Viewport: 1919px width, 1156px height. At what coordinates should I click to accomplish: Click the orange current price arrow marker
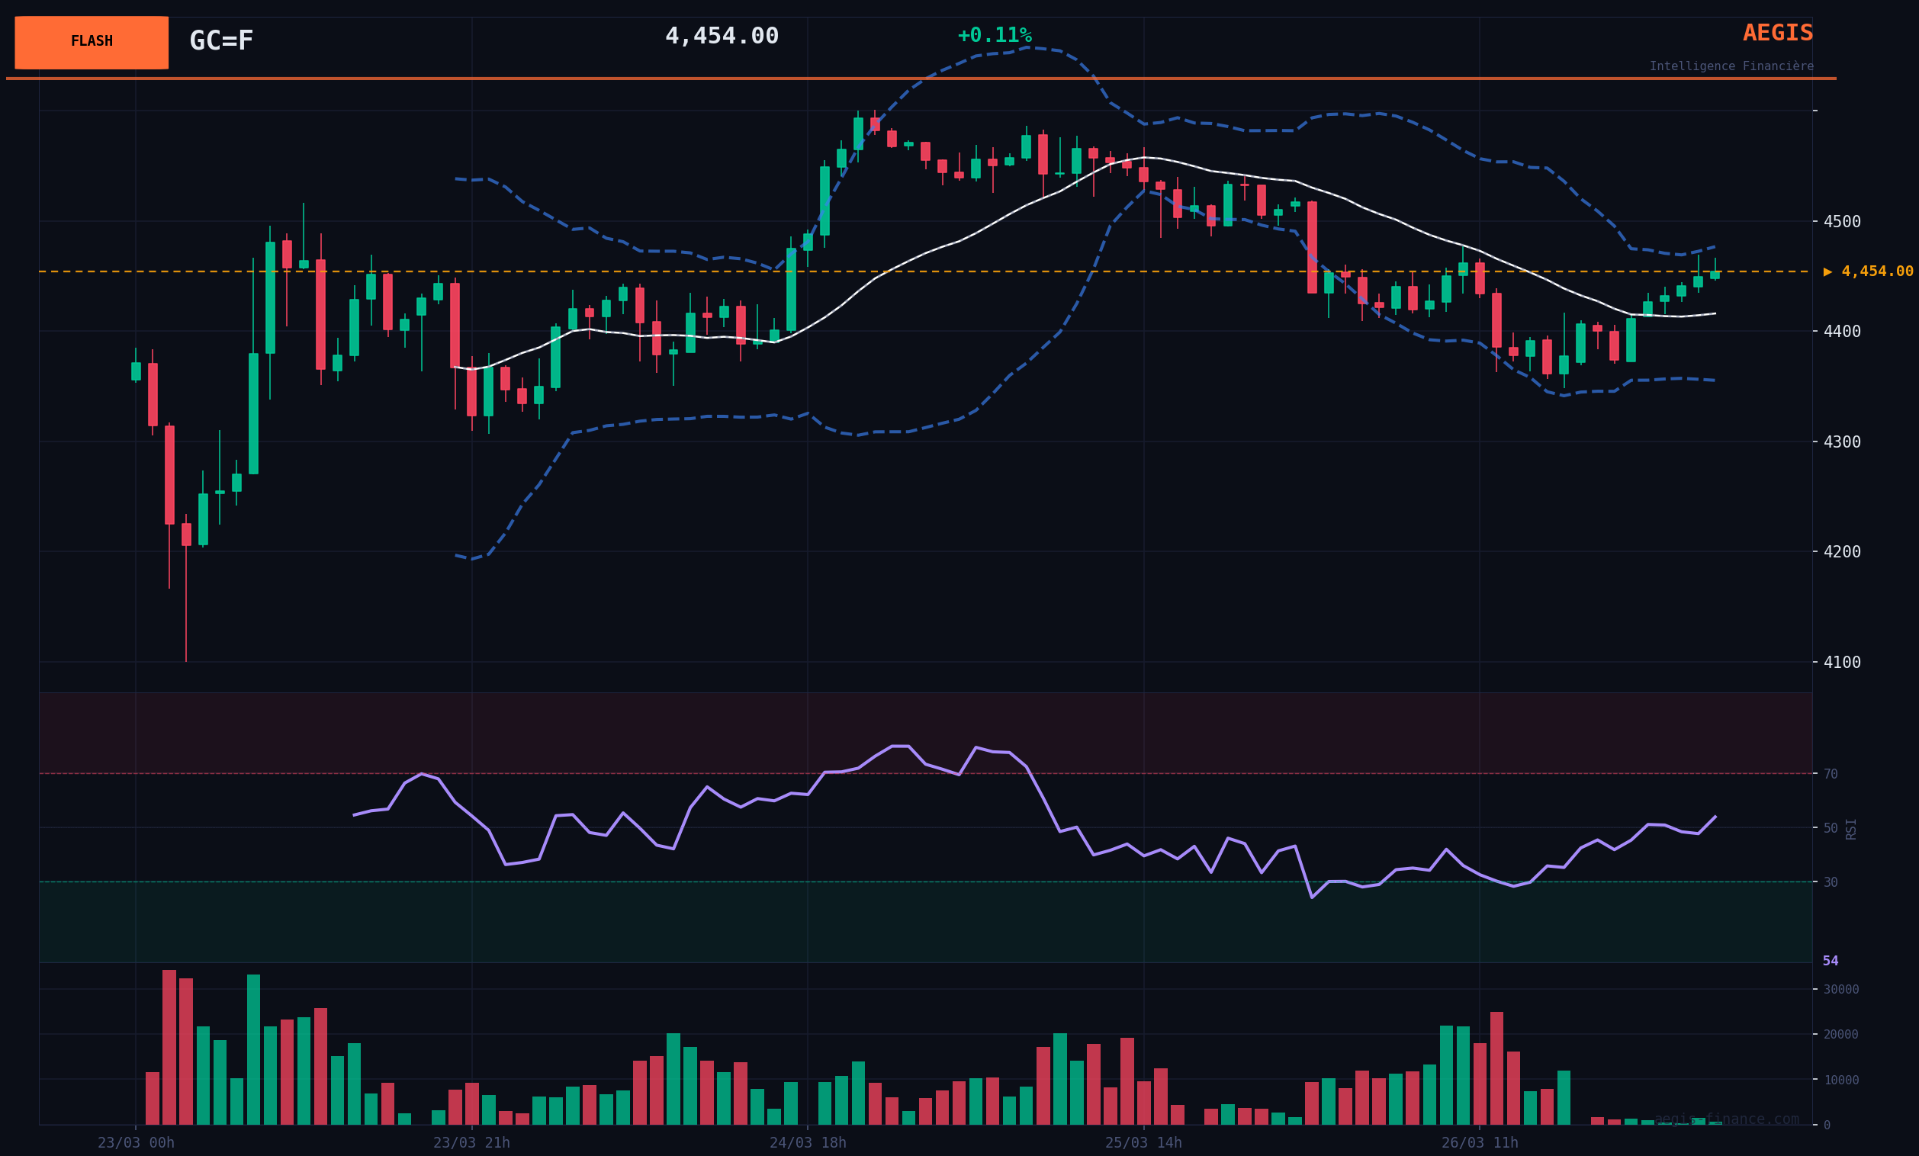click(x=1827, y=271)
